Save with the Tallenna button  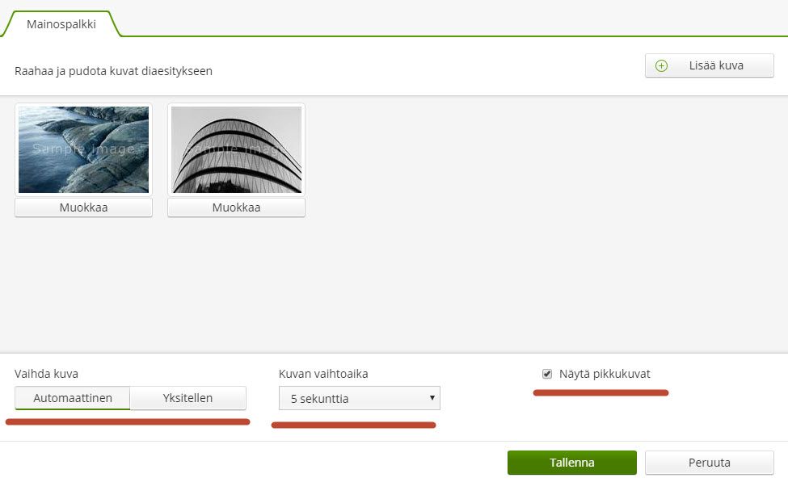tap(572, 463)
